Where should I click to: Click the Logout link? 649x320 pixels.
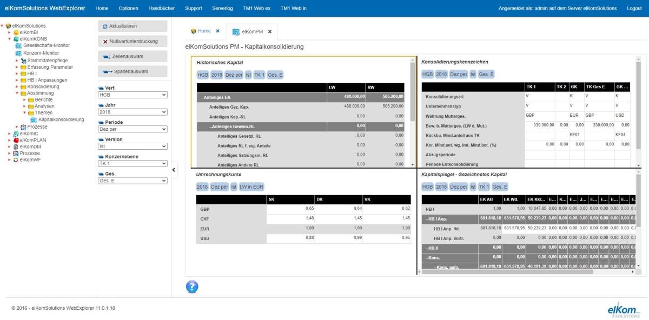(x=634, y=9)
